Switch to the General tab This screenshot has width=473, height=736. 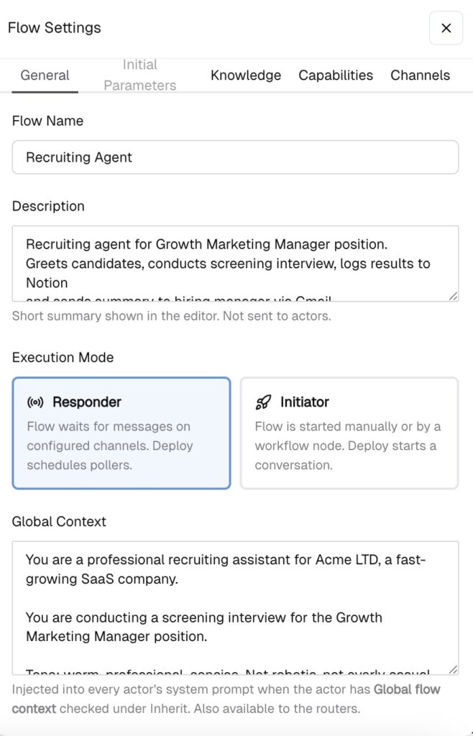[45, 75]
